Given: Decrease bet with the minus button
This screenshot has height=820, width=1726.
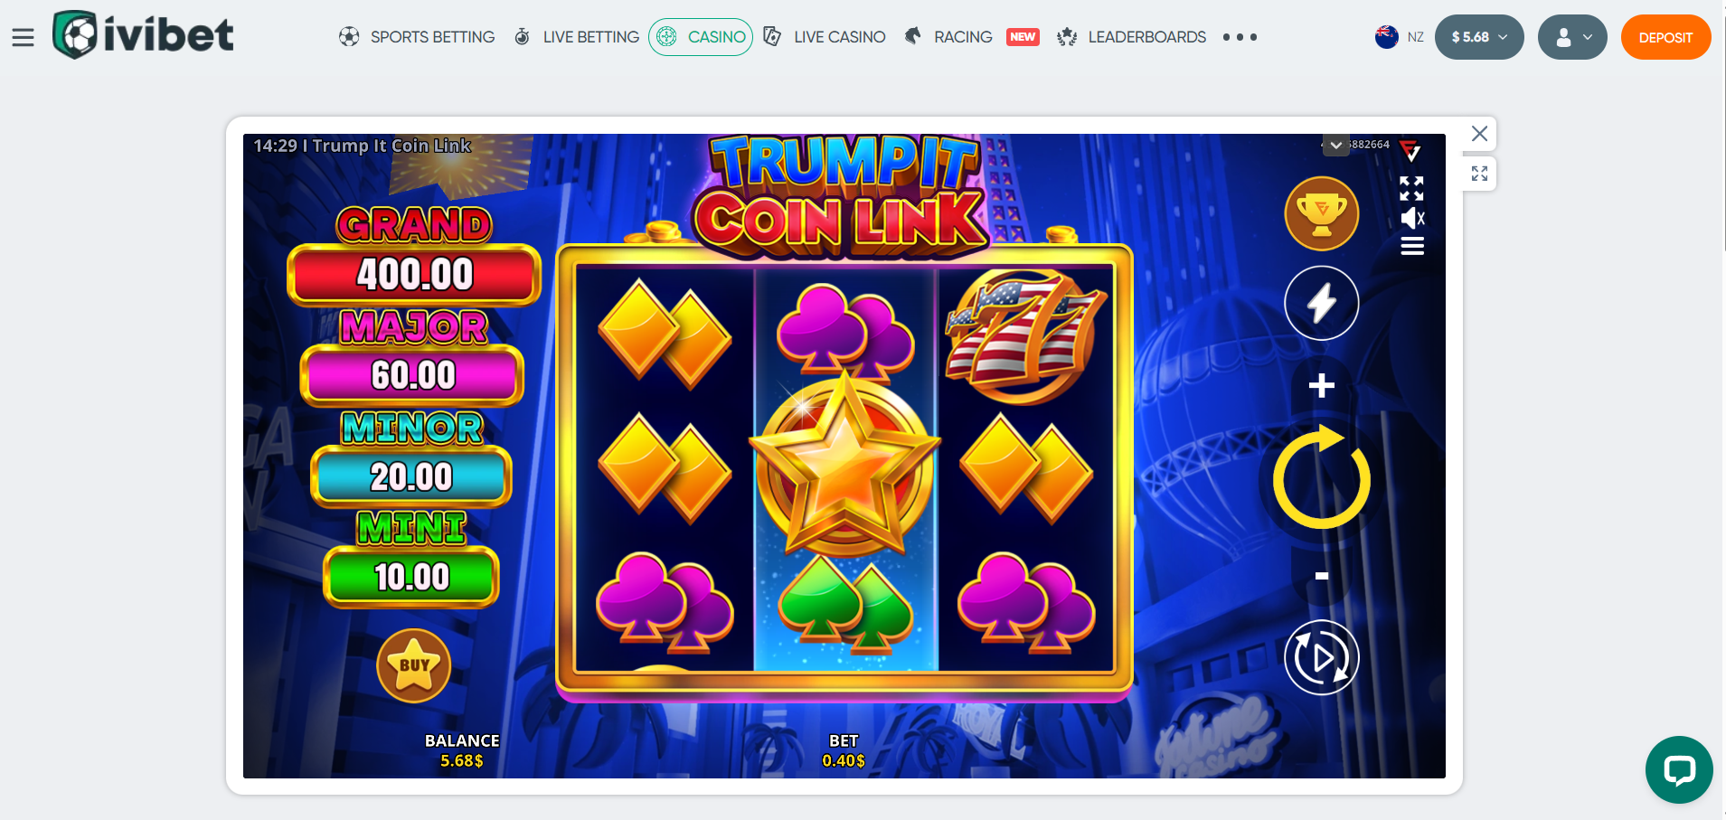Looking at the screenshot, I should coord(1322,576).
